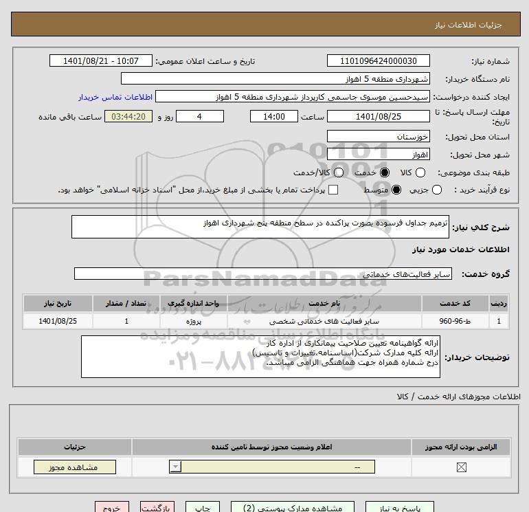The image size is (529, 512).
Task: Select the جزیی purchase type radio
Action: click(436, 190)
